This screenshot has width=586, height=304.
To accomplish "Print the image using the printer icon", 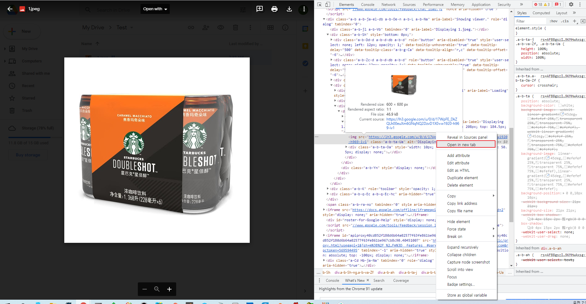I will pos(274,9).
